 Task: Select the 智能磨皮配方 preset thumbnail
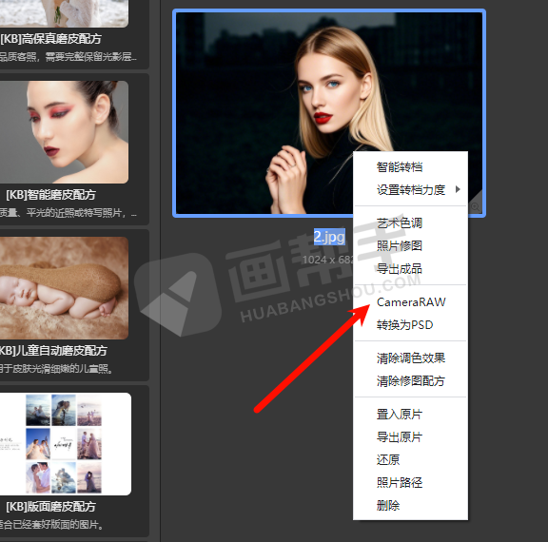tap(64, 132)
